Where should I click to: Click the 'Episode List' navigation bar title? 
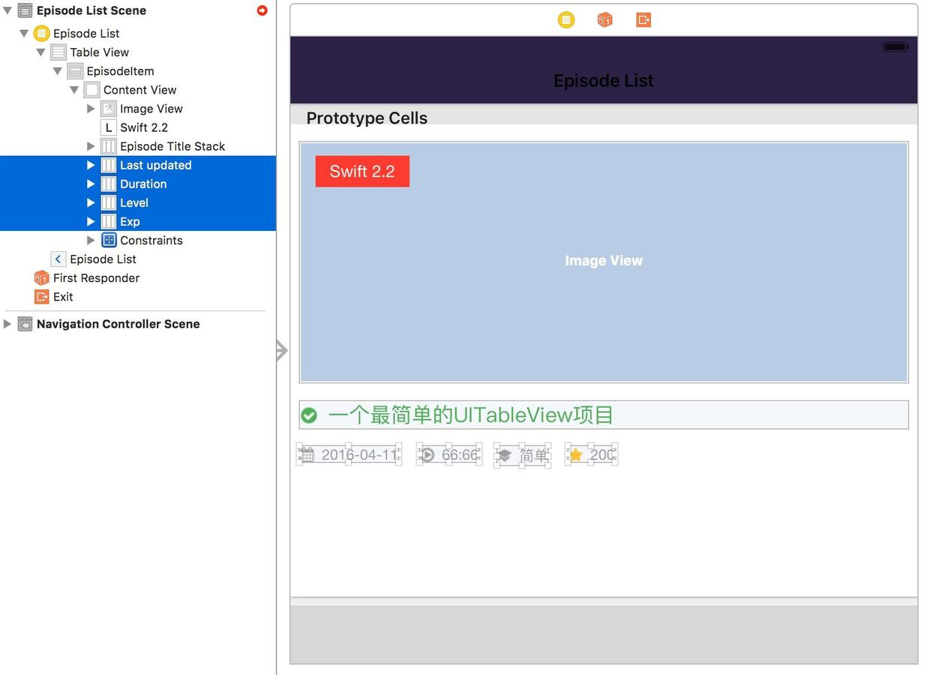pyautogui.click(x=604, y=80)
